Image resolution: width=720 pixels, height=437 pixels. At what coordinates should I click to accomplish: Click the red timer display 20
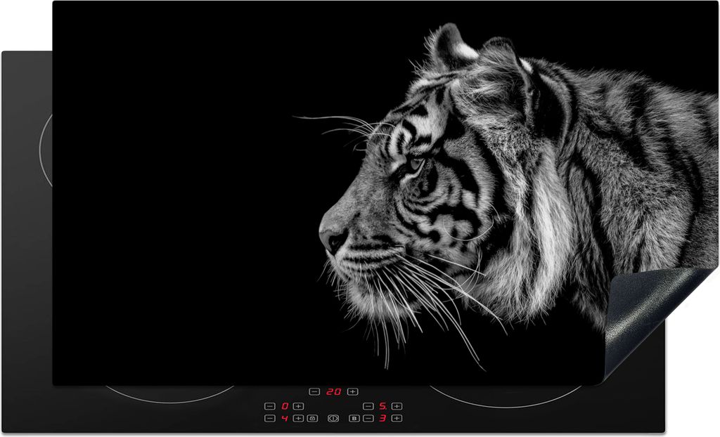click(333, 391)
